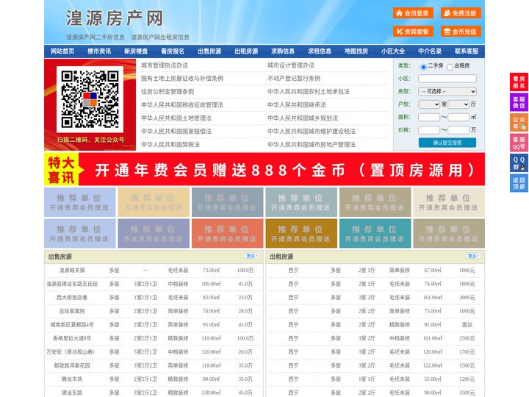Screen dimensions: 529x397
Task: Expand the 房型 可选择 dropdown
Action: click(x=447, y=91)
